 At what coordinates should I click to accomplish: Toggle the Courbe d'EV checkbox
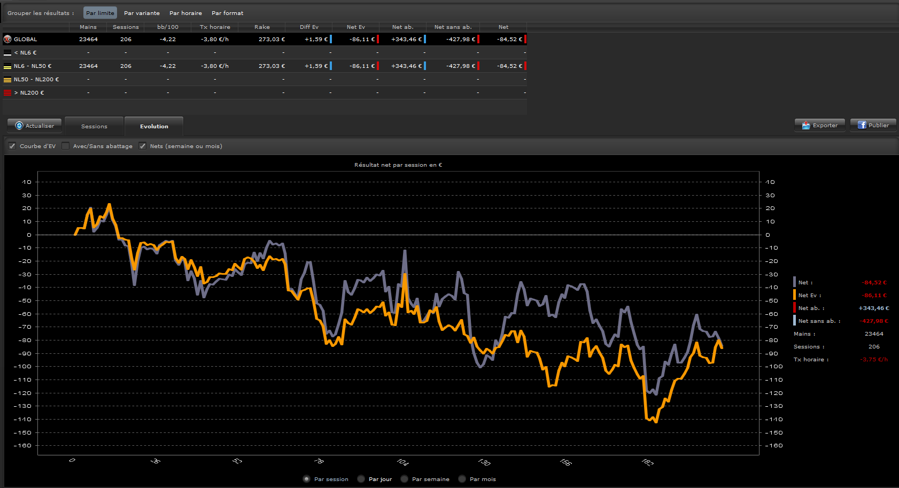pyautogui.click(x=12, y=146)
